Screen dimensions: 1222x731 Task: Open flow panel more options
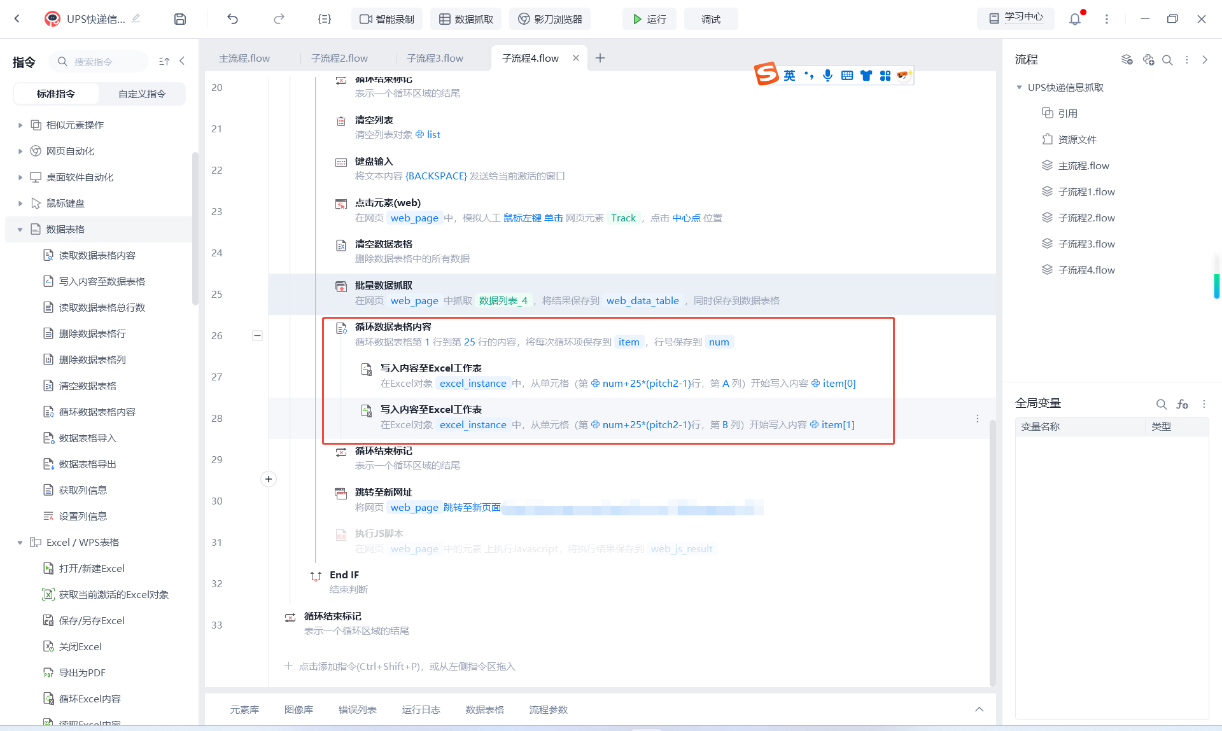tap(1187, 60)
